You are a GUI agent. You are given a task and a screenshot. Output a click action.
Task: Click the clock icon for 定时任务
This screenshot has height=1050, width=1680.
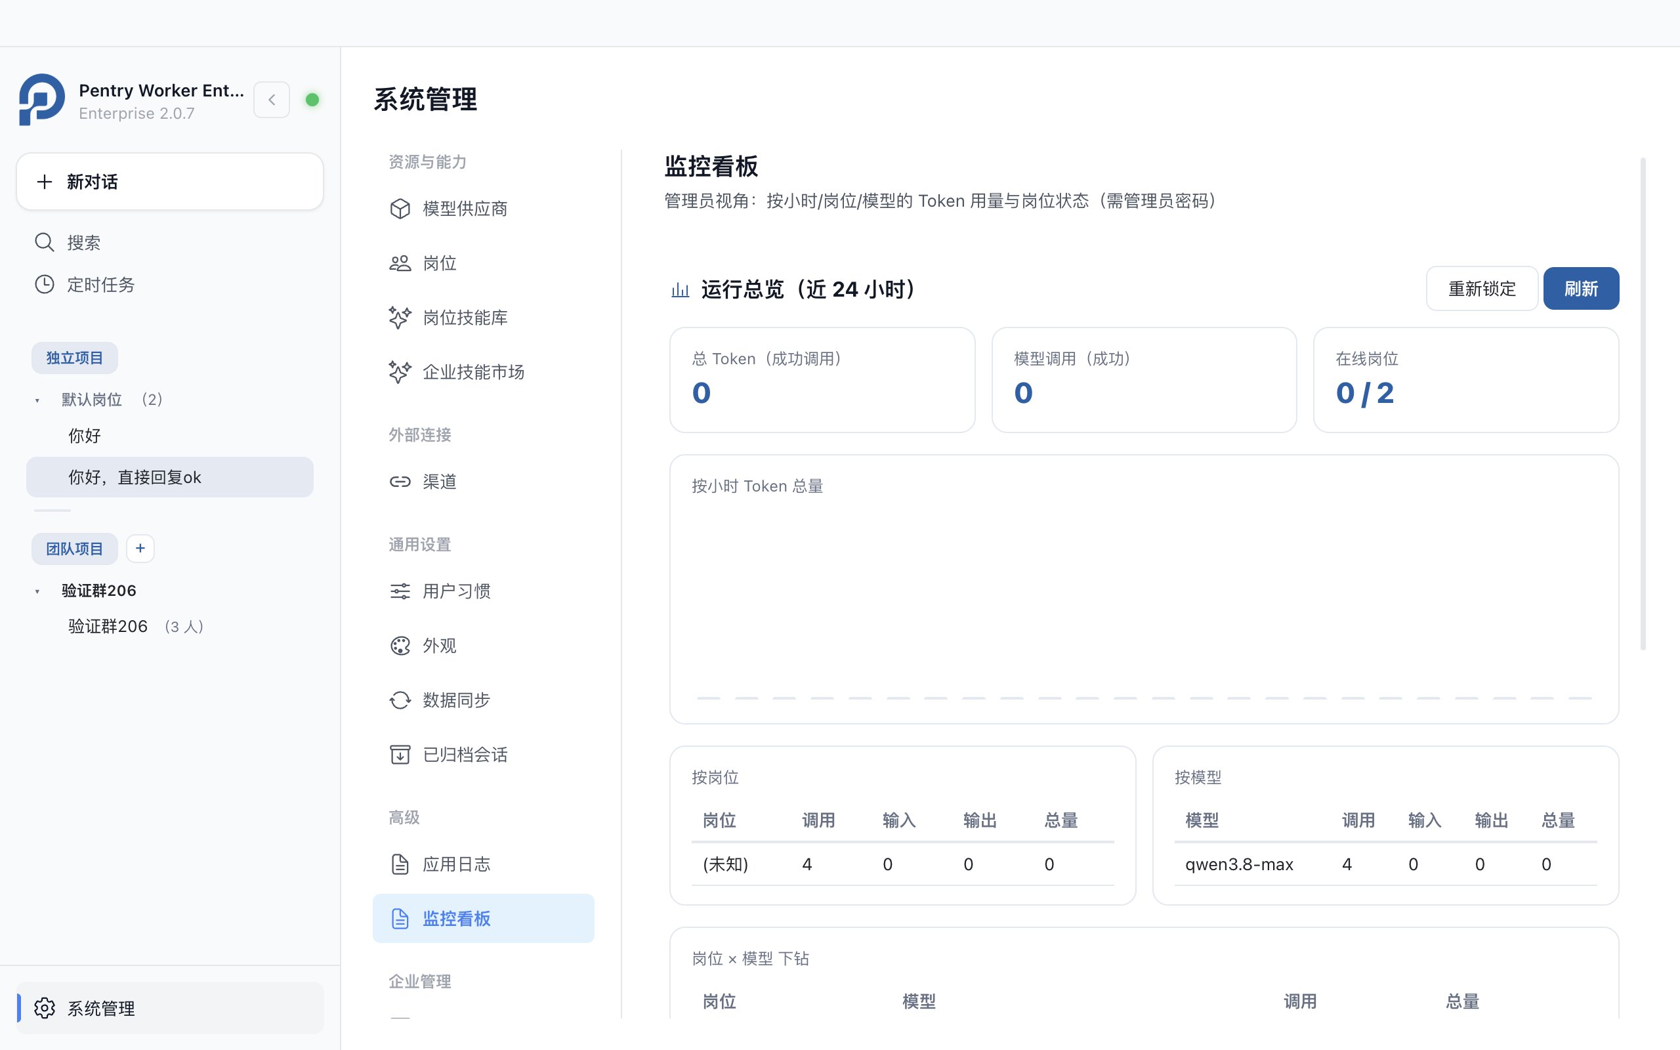pos(45,284)
